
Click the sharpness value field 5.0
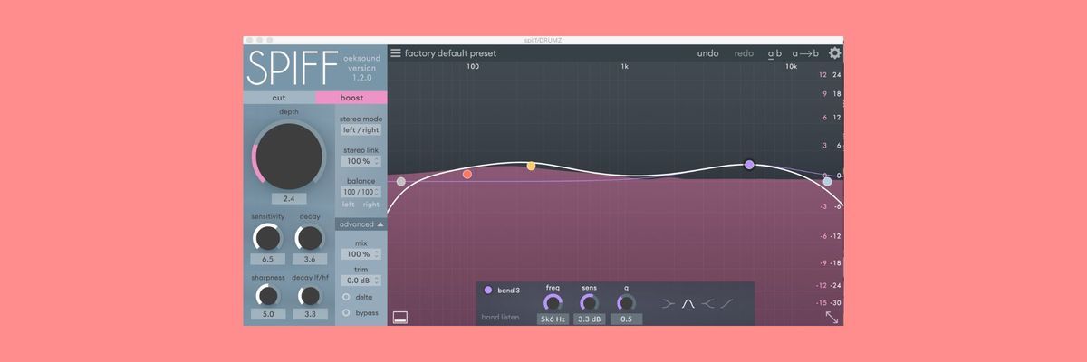tap(267, 314)
